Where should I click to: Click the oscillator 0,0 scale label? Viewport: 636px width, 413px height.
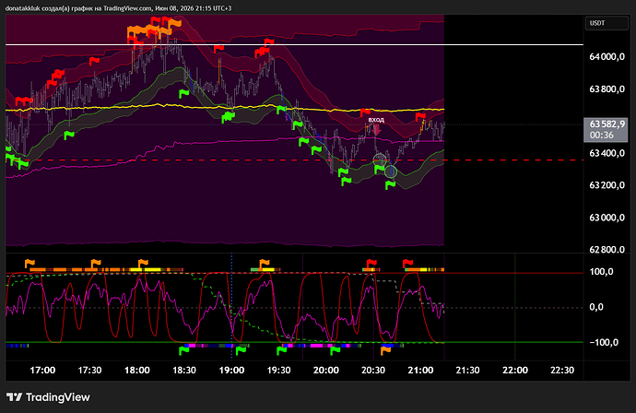click(595, 307)
